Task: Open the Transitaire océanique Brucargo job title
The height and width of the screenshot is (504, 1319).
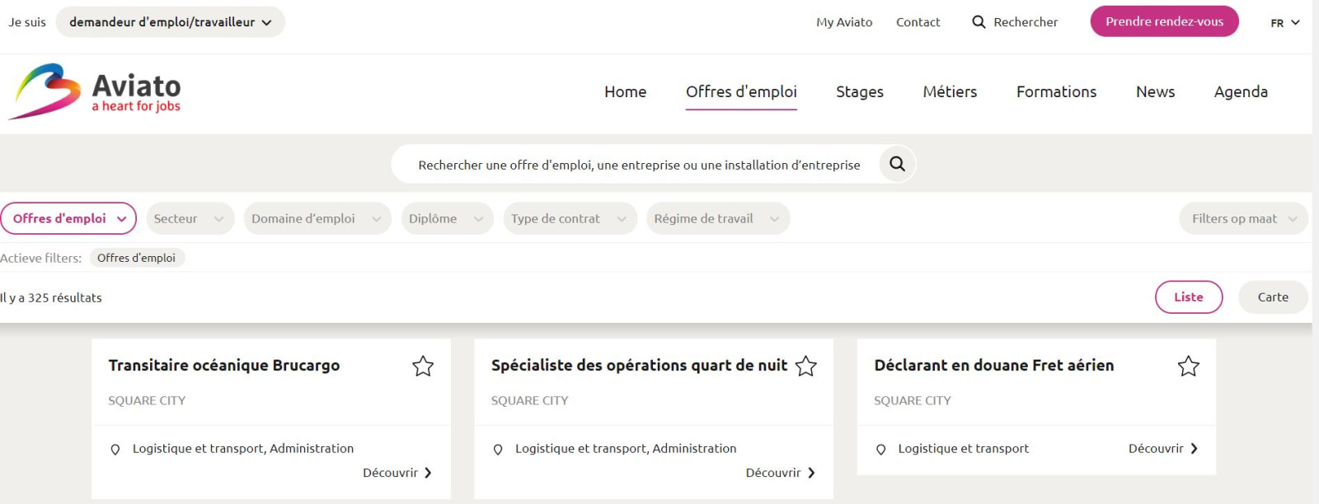Action: (224, 365)
